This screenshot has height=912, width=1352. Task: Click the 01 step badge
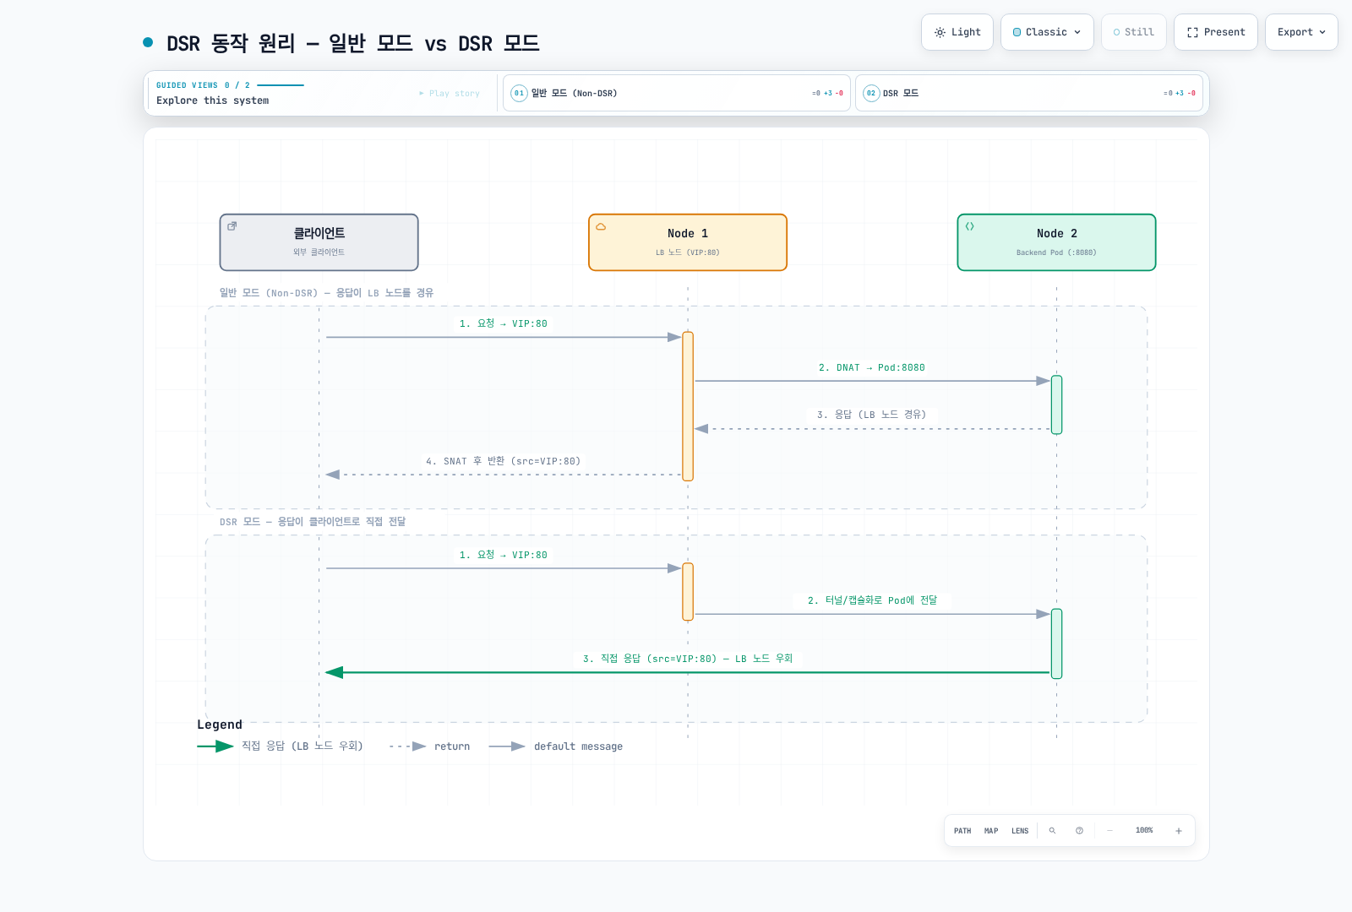pyautogui.click(x=519, y=93)
